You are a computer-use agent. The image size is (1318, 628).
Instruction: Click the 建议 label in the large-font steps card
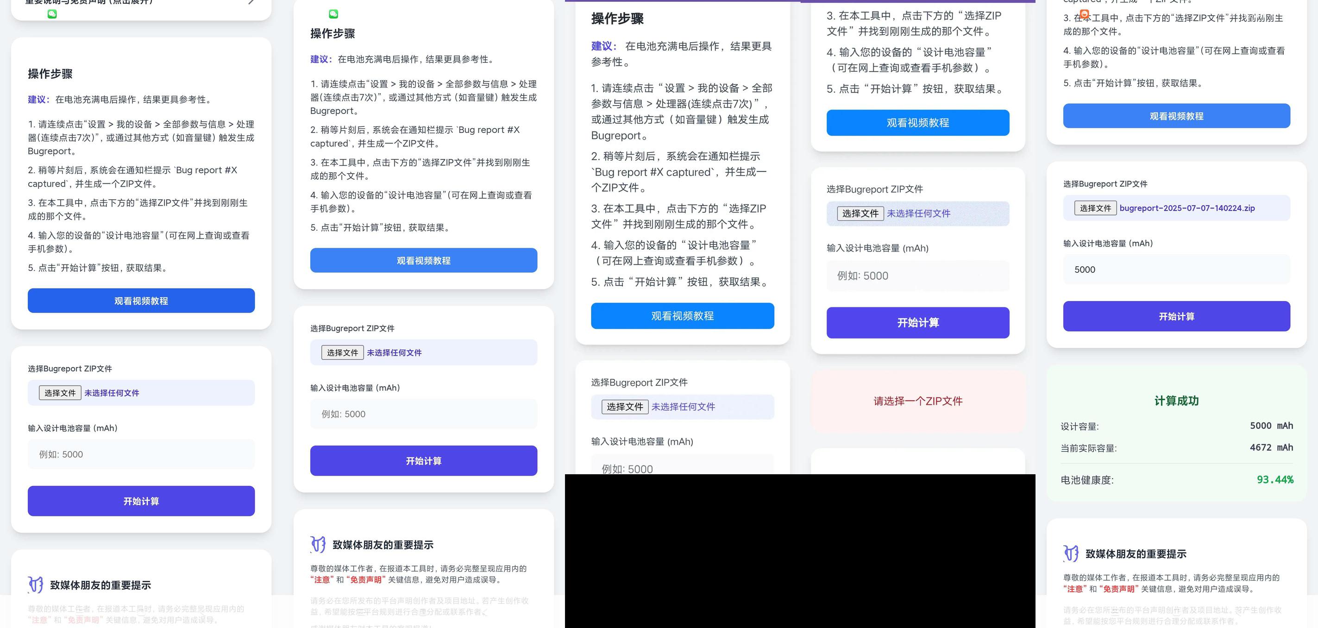coord(603,46)
